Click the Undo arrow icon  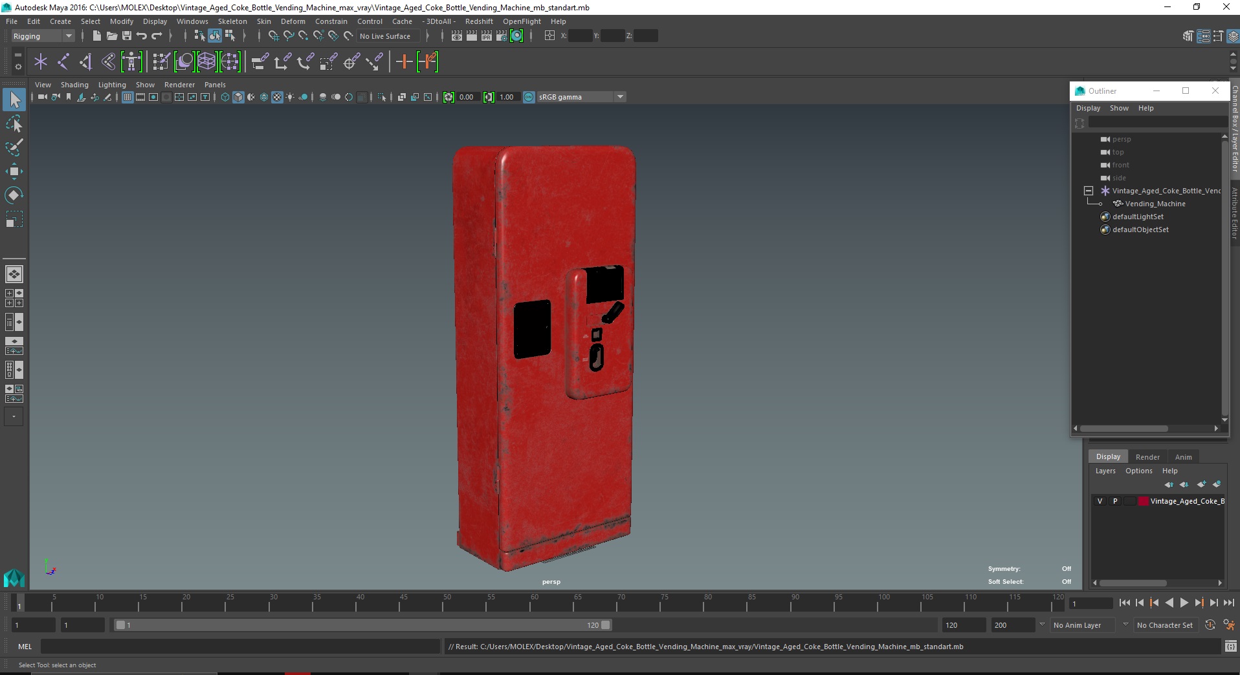click(142, 36)
